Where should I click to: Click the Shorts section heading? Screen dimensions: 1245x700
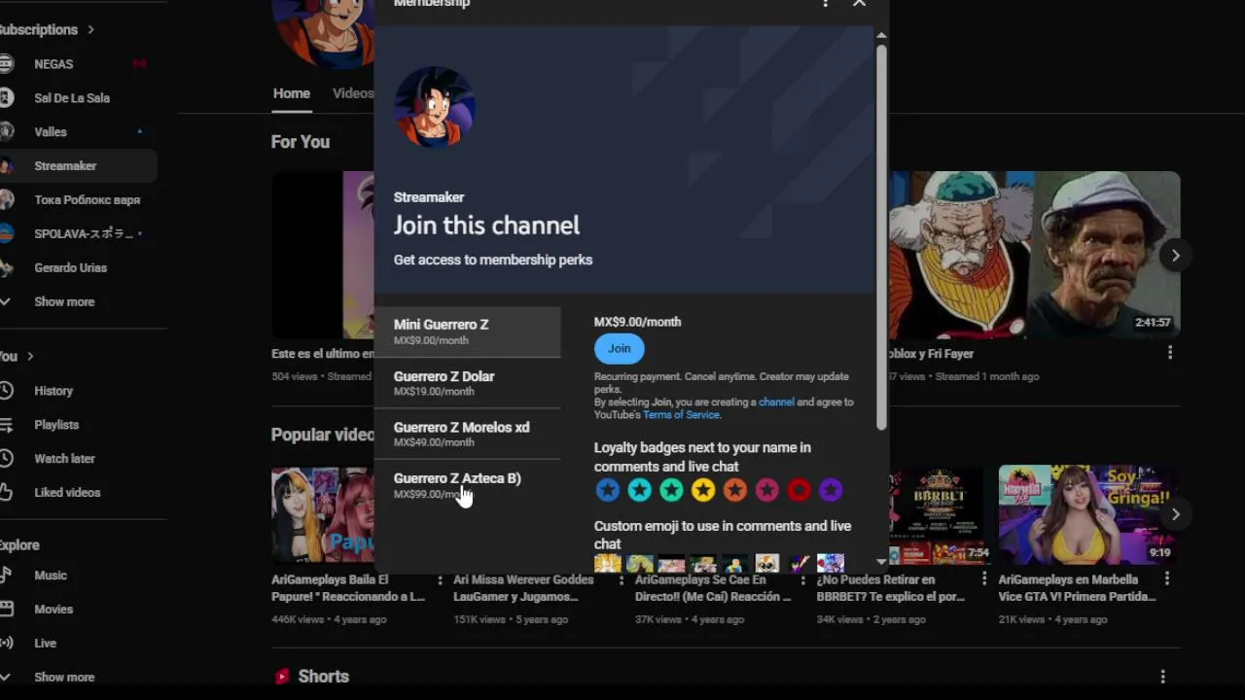(323, 676)
